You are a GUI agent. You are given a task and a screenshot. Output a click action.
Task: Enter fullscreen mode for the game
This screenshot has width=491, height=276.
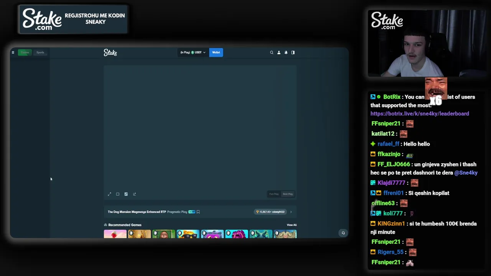point(109,194)
